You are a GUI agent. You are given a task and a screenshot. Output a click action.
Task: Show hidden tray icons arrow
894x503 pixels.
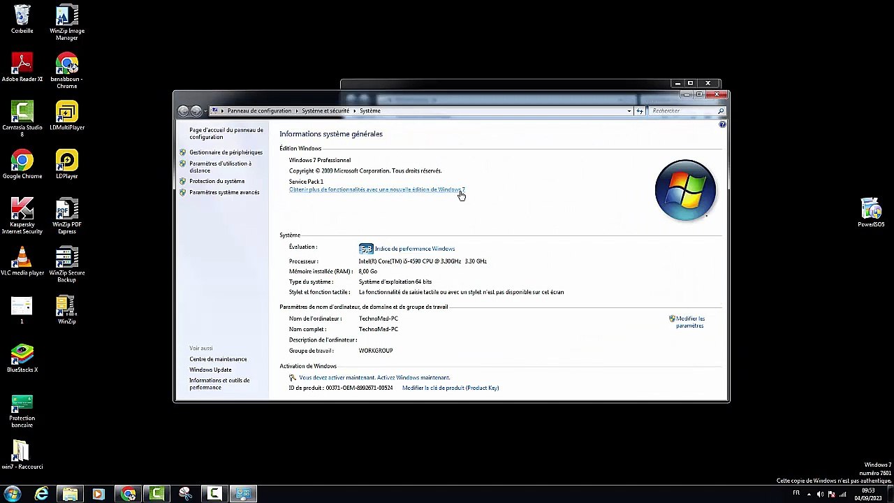(x=808, y=494)
